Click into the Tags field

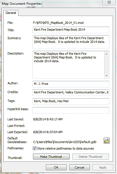(71, 101)
